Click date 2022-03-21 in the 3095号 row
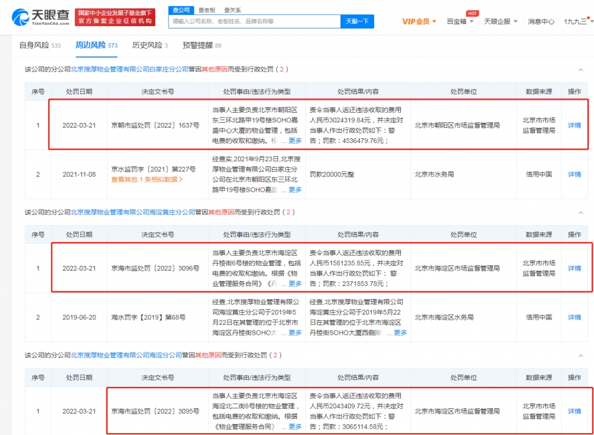The height and width of the screenshot is (435, 594). click(x=79, y=411)
